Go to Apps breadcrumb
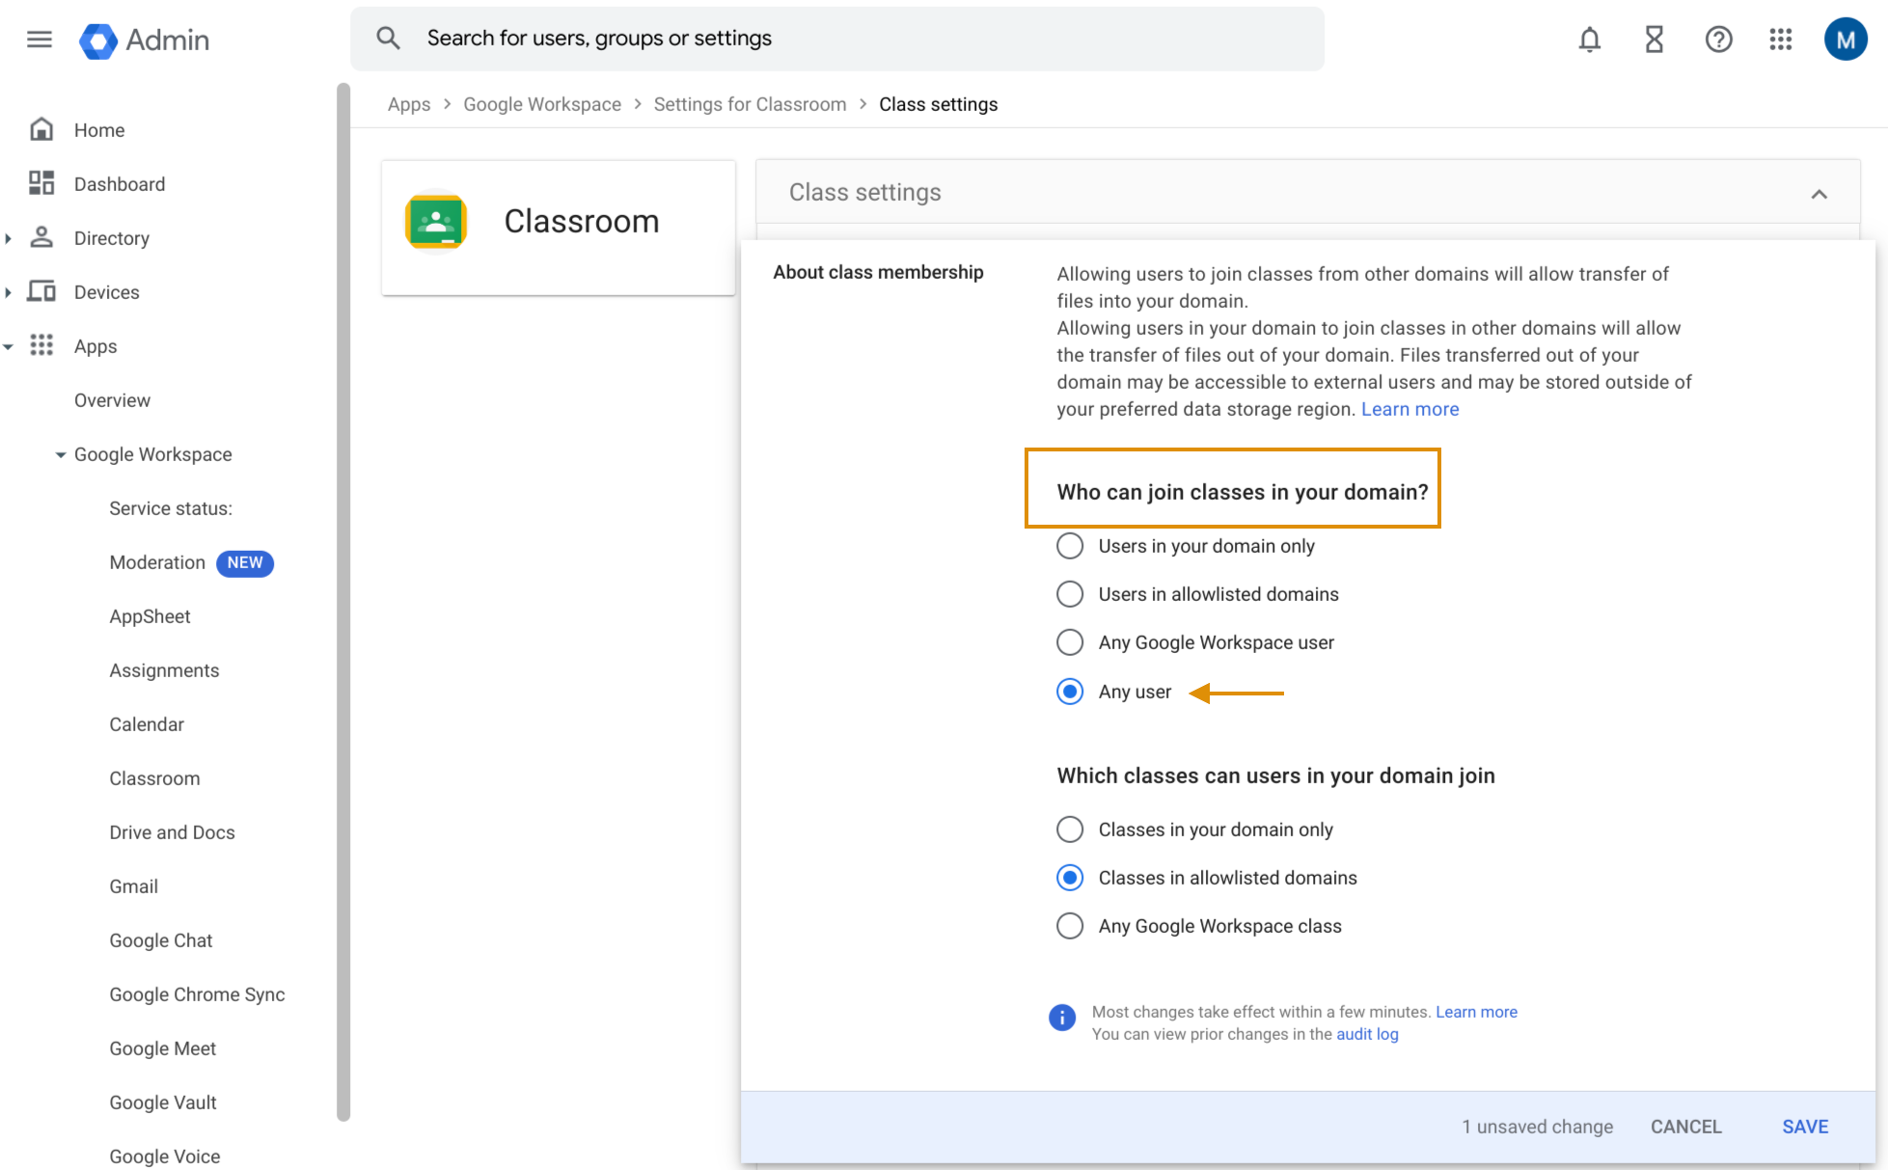1888x1170 pixels. click(x=409, y=104)
